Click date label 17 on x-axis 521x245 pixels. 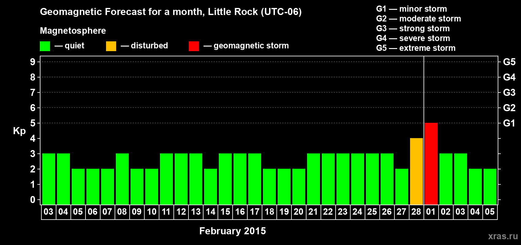pos(255,212)
